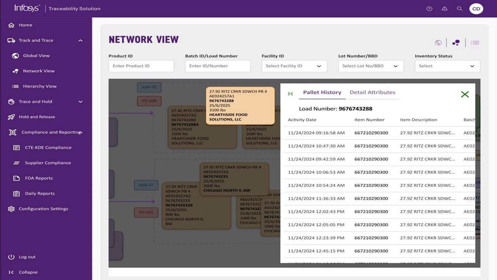Image resolution: width=497 pixels, height=280 pixels.
Task: Click the panel back arrow icon
Action: 290,94
